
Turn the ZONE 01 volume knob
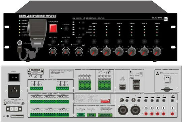pyautogui.click(x=94, y=51)
